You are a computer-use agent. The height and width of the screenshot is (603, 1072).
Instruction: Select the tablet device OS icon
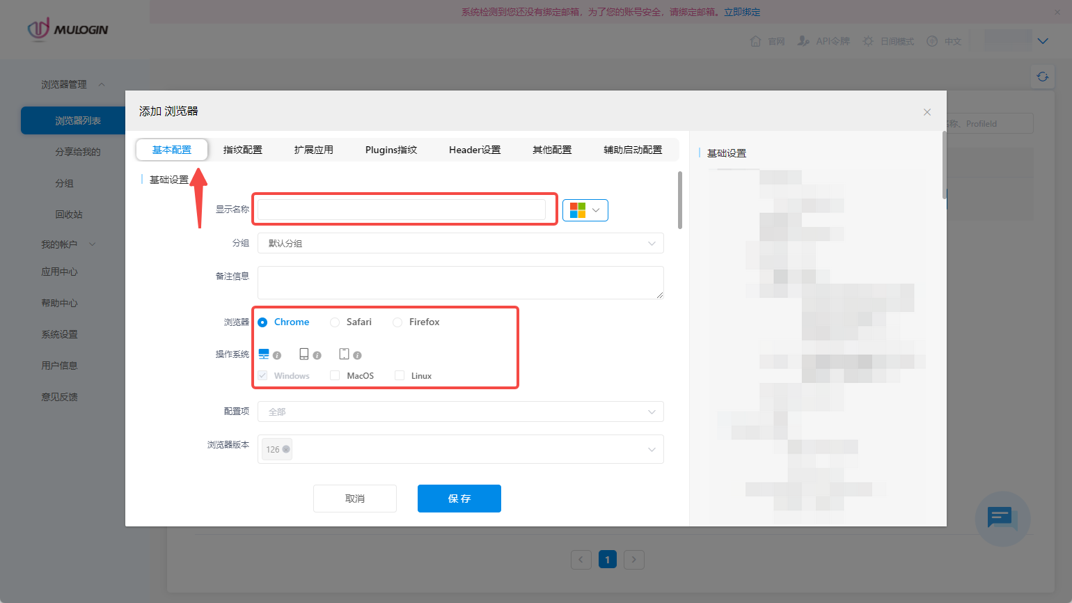coord(304,354)
